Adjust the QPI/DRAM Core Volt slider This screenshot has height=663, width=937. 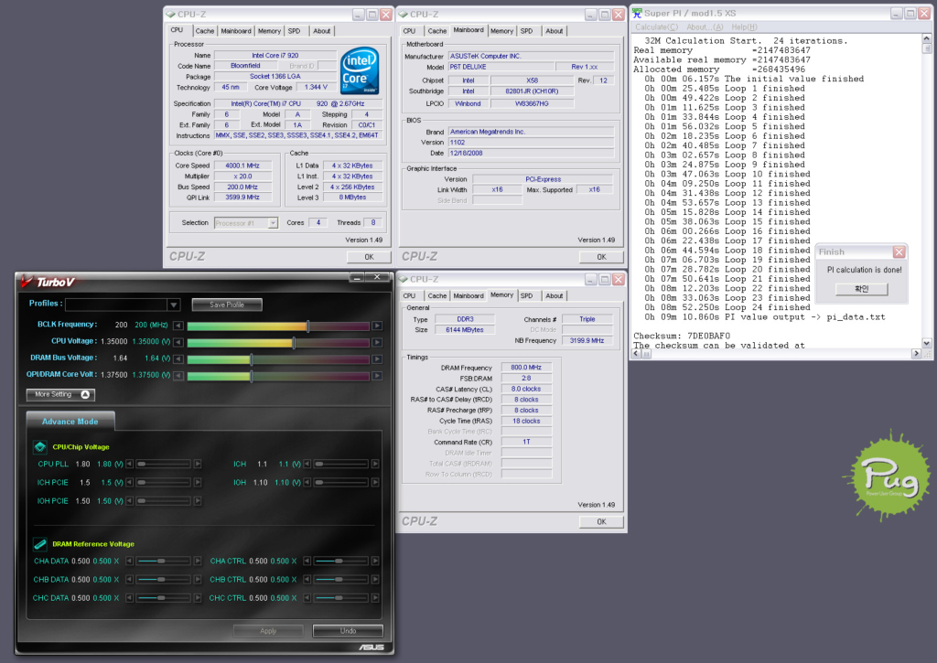coord(251,376)
